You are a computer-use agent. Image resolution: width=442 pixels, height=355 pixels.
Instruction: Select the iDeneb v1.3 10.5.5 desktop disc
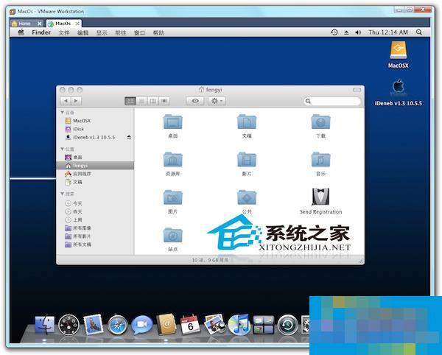click(x=398, y=88)
